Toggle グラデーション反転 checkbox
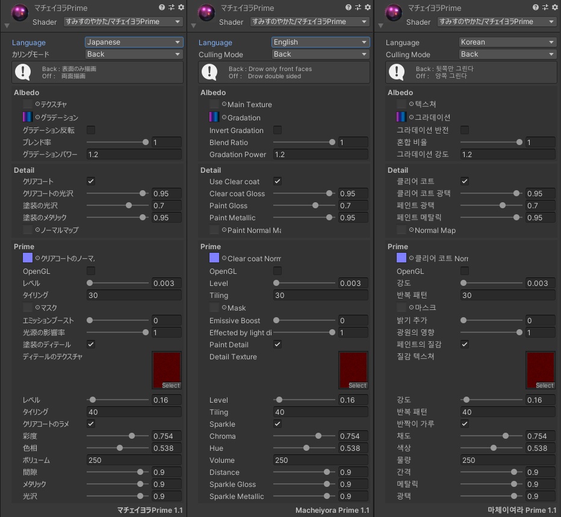The height and width of the screenshot is (517, 561). pos(91,130)
